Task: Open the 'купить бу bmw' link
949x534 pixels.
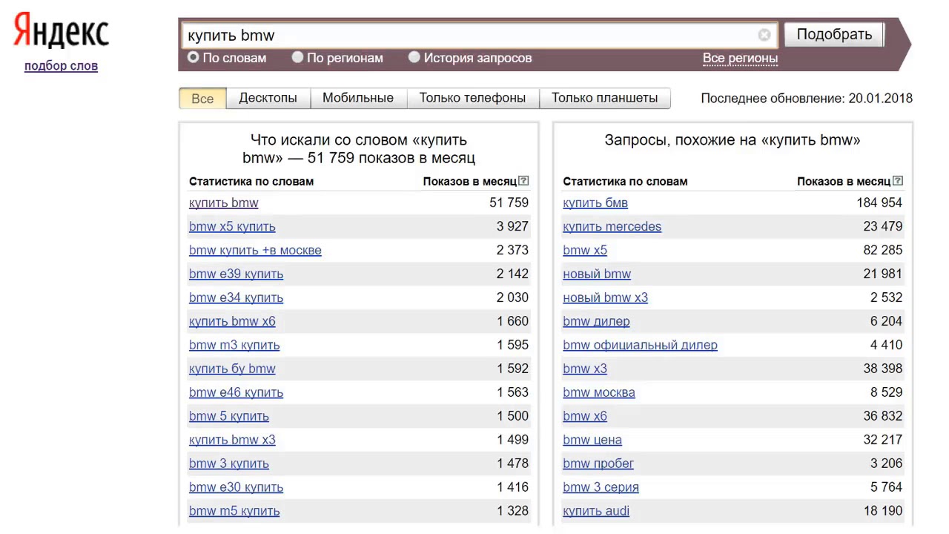Action: pos(232,369)
